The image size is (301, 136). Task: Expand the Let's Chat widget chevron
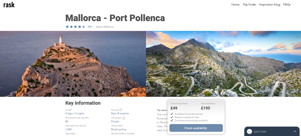tap(295, 132)
